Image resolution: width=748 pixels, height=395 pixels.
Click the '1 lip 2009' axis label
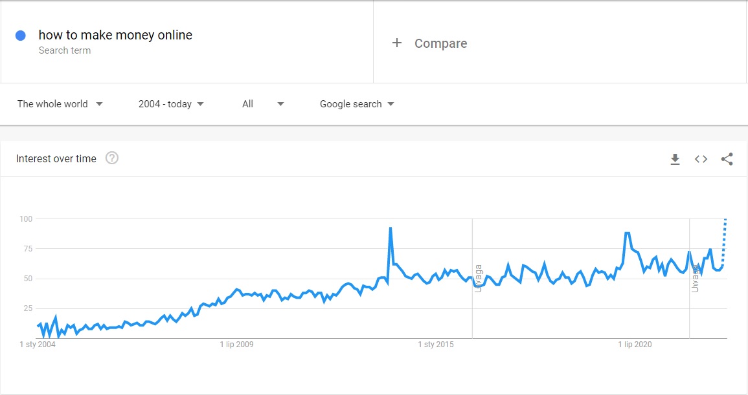236,345
